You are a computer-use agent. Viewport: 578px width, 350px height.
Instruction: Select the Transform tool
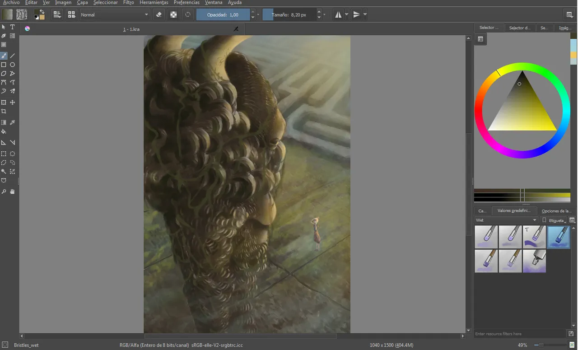4,103
